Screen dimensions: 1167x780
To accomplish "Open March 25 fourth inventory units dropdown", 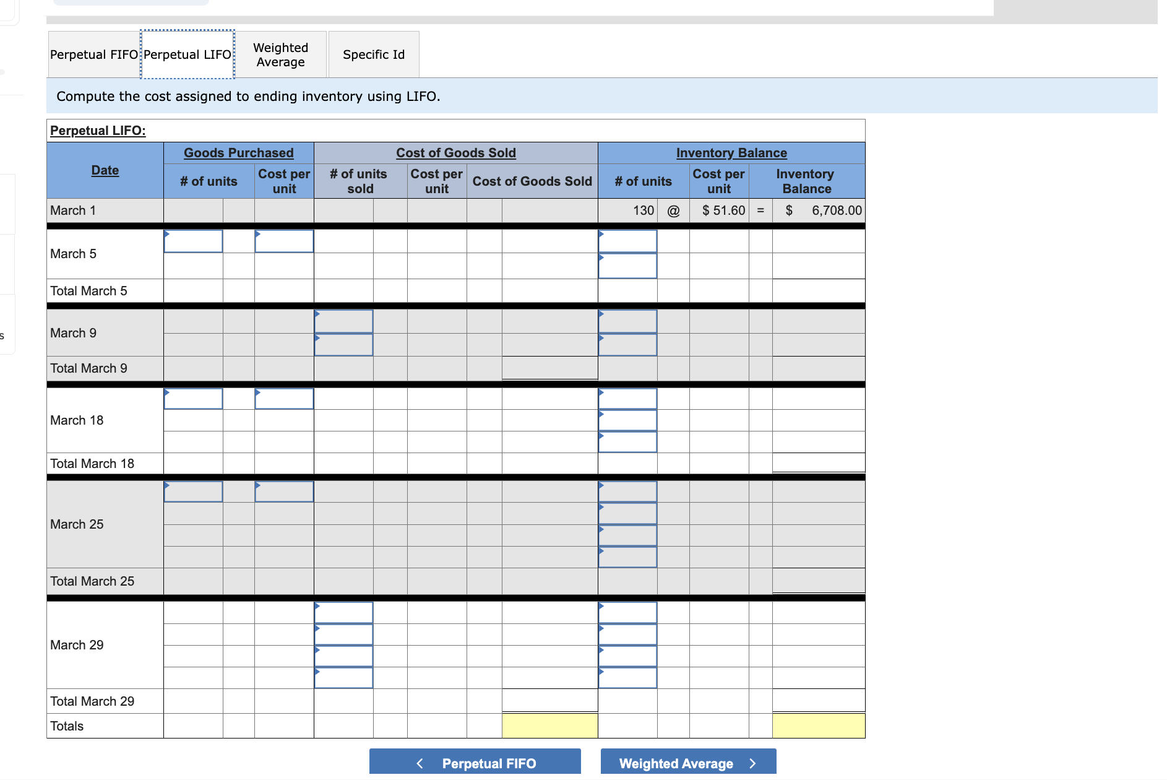I will (x=627, y=557).
